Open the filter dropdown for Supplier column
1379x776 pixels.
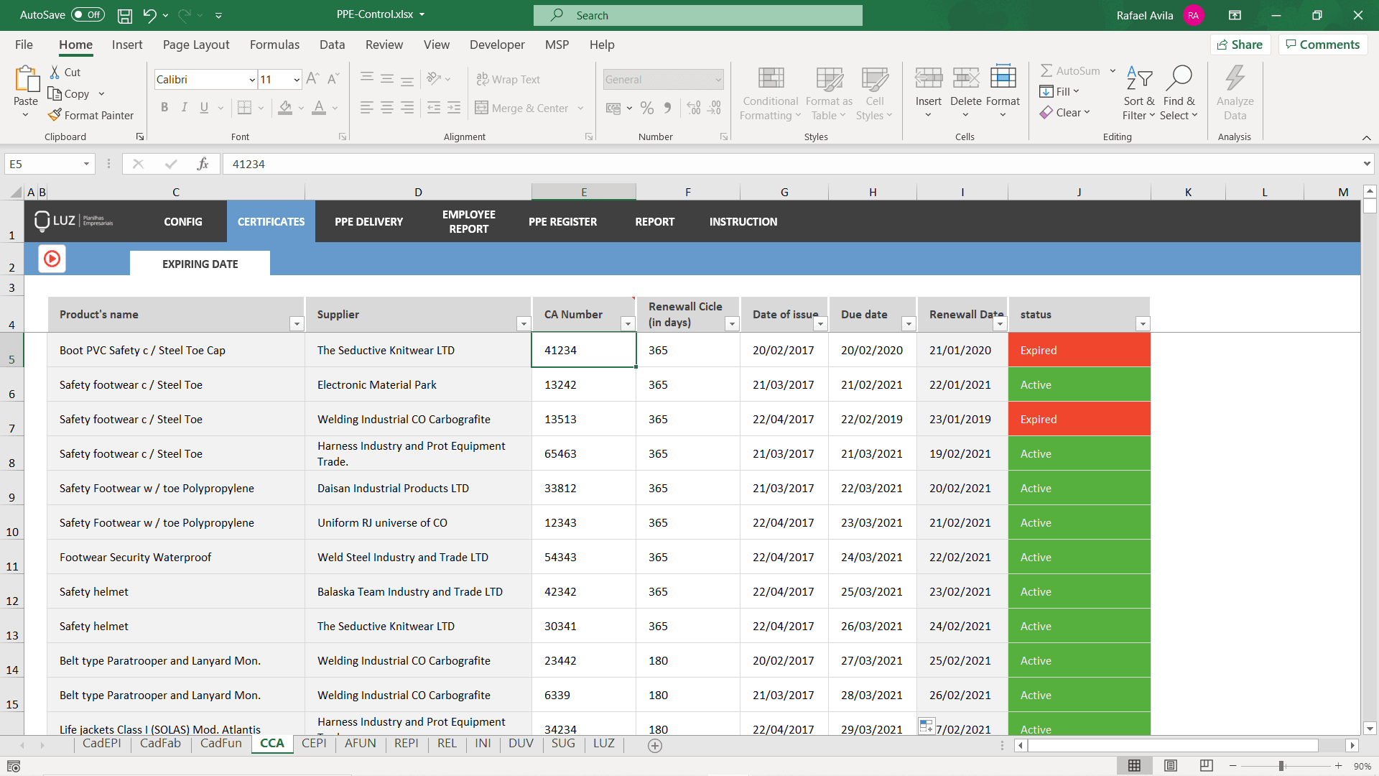point(524,324)
